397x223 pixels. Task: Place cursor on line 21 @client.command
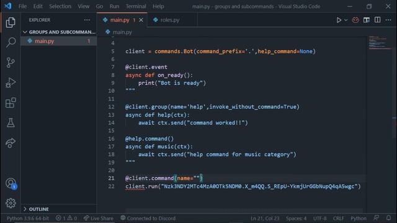click(x=164, y=178)
